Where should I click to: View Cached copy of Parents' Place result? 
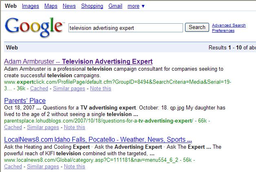click(x=13, y=127)
